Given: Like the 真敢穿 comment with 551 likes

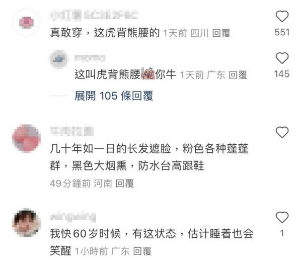Looking at the screenshot, I should 282,17.
